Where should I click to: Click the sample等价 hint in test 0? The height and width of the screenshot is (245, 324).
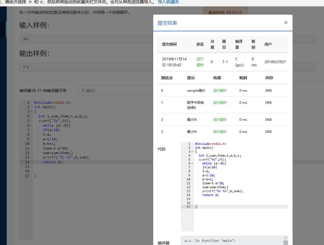point(196,90)
